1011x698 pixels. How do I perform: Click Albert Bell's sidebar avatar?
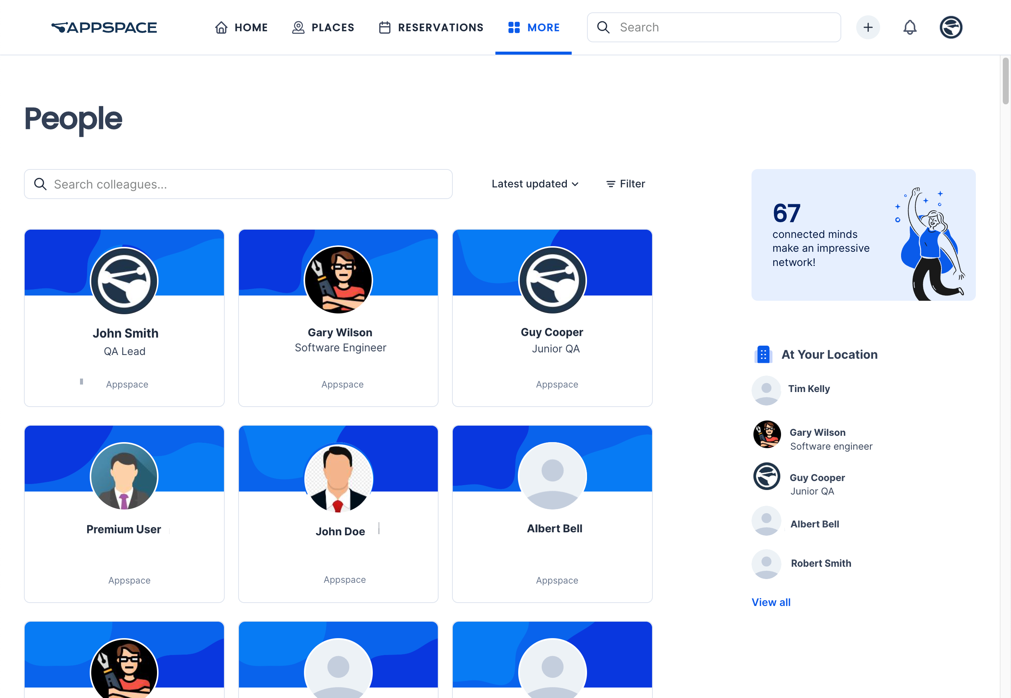766,521
